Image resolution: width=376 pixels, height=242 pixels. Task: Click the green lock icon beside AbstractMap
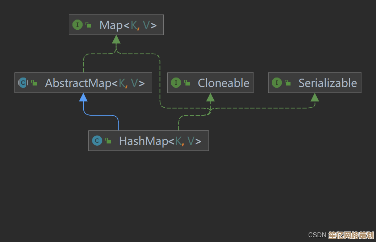[x=34, y=83]
